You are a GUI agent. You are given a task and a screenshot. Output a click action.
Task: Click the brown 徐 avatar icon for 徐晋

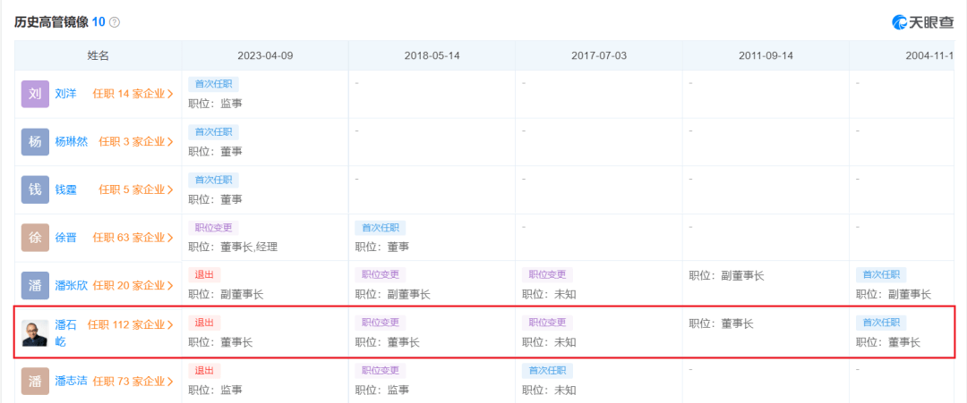35,238
